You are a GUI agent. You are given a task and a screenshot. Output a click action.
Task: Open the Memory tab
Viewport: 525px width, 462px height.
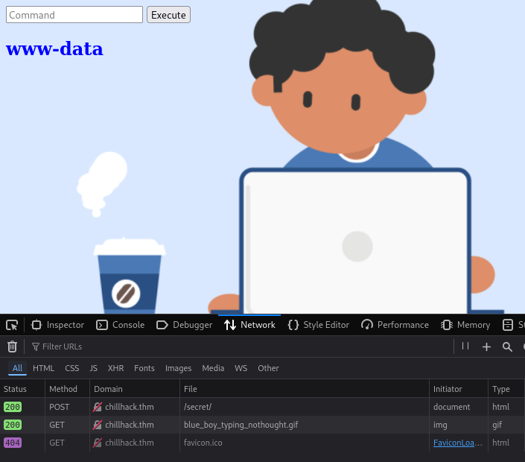point(465,325)
